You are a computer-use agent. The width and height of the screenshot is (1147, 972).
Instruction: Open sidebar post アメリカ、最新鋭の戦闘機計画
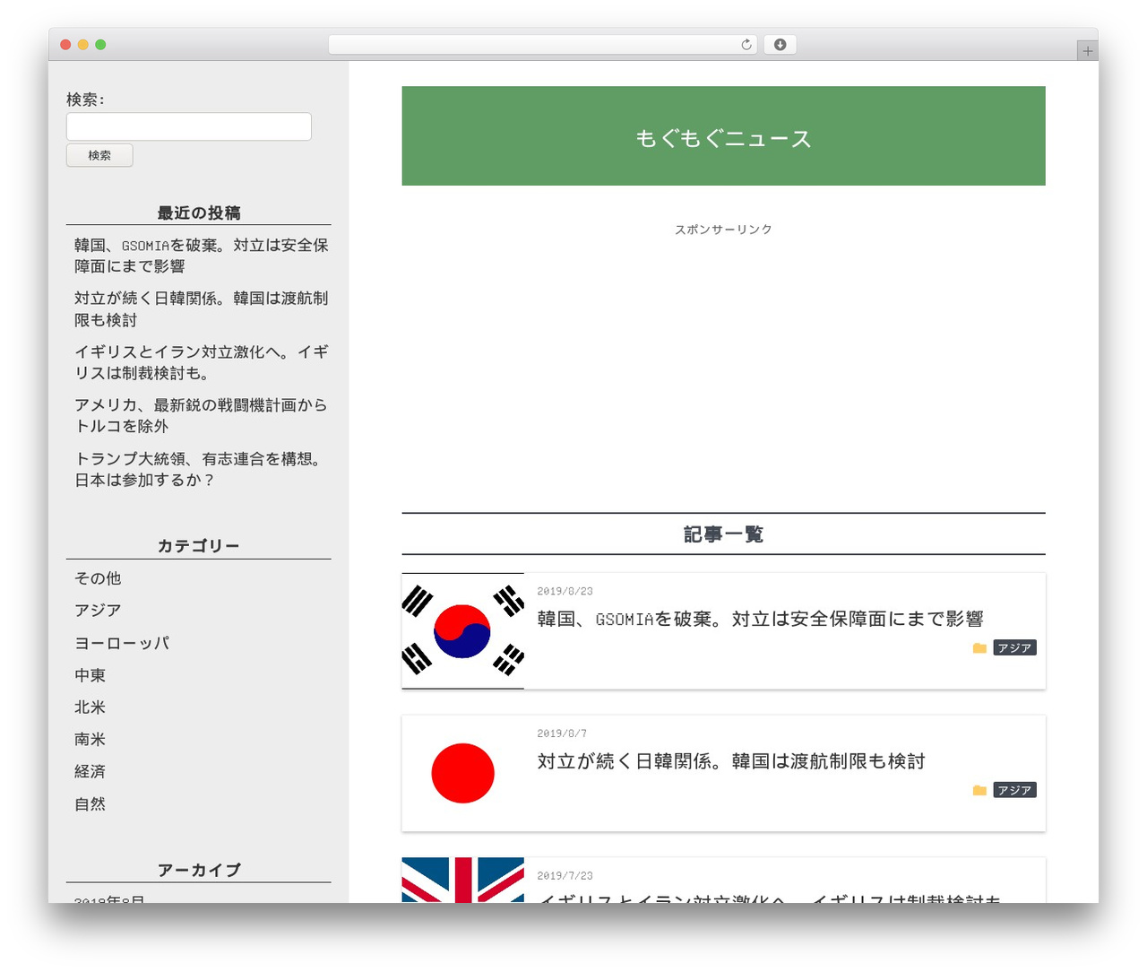202,415
